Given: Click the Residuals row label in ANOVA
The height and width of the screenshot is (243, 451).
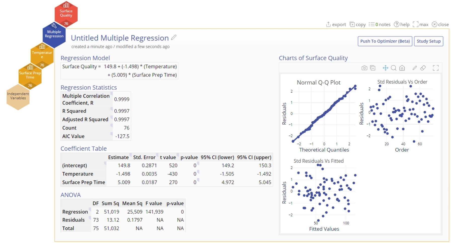Looking at the screenshot, I should pyautogui.click(x=73, y=220).
